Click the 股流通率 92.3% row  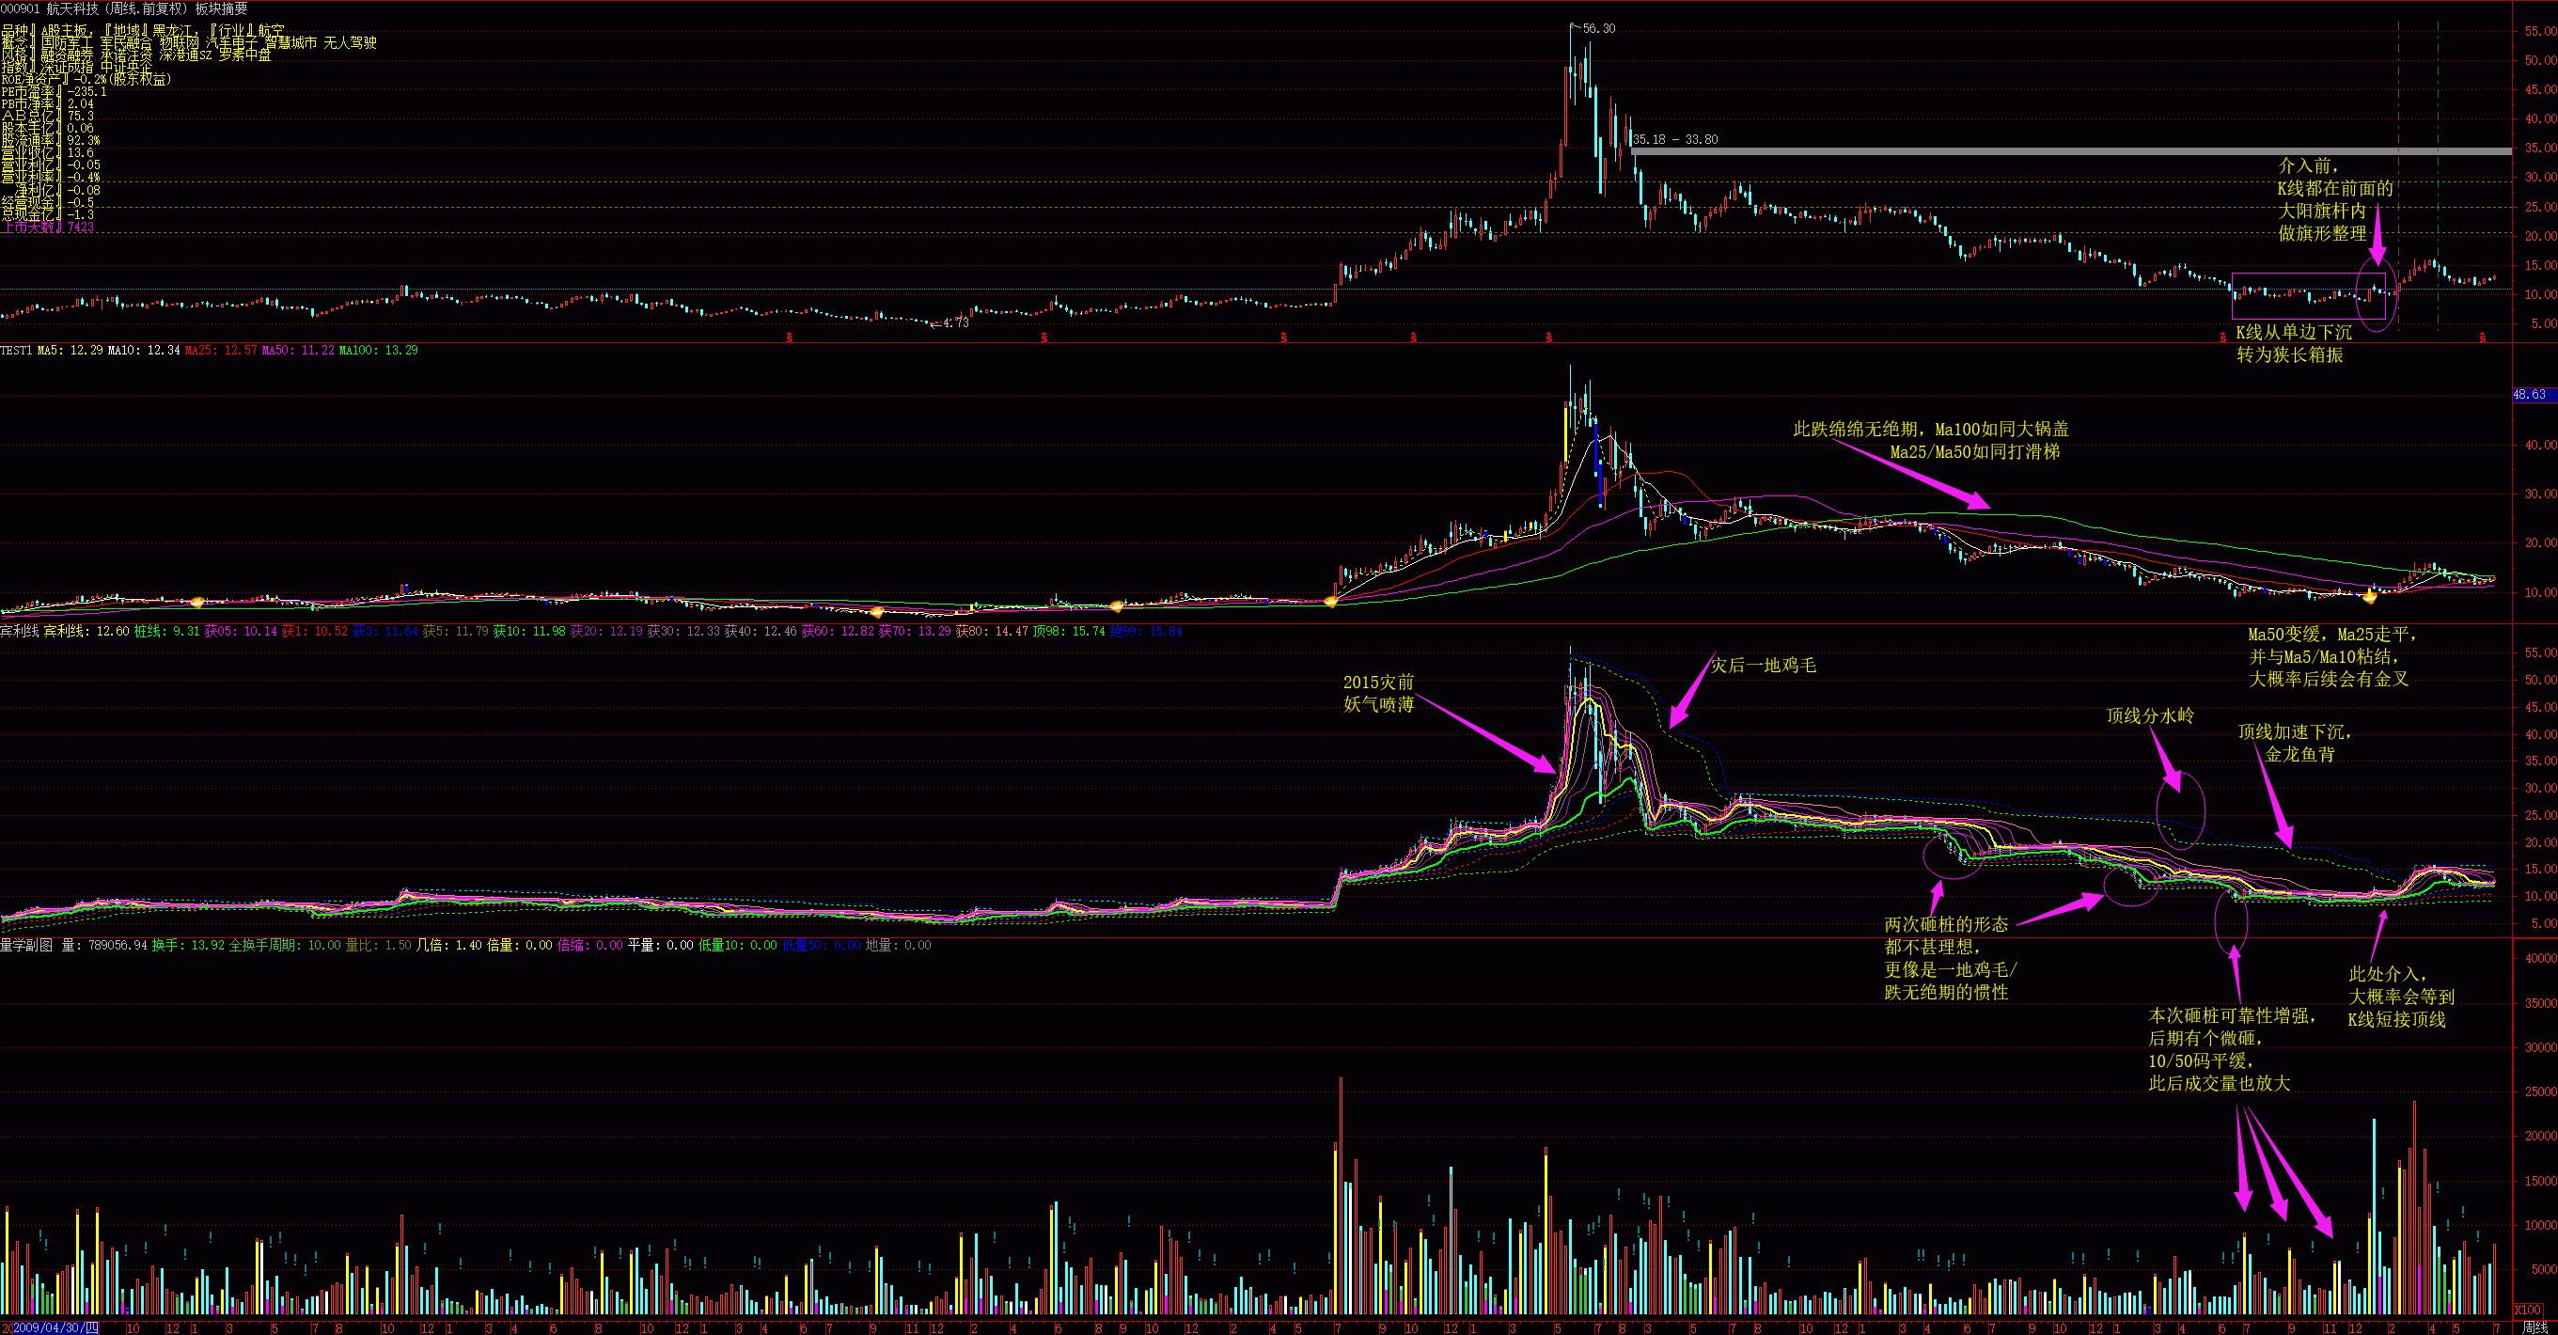pyautogui.click(x=51, y=140)
